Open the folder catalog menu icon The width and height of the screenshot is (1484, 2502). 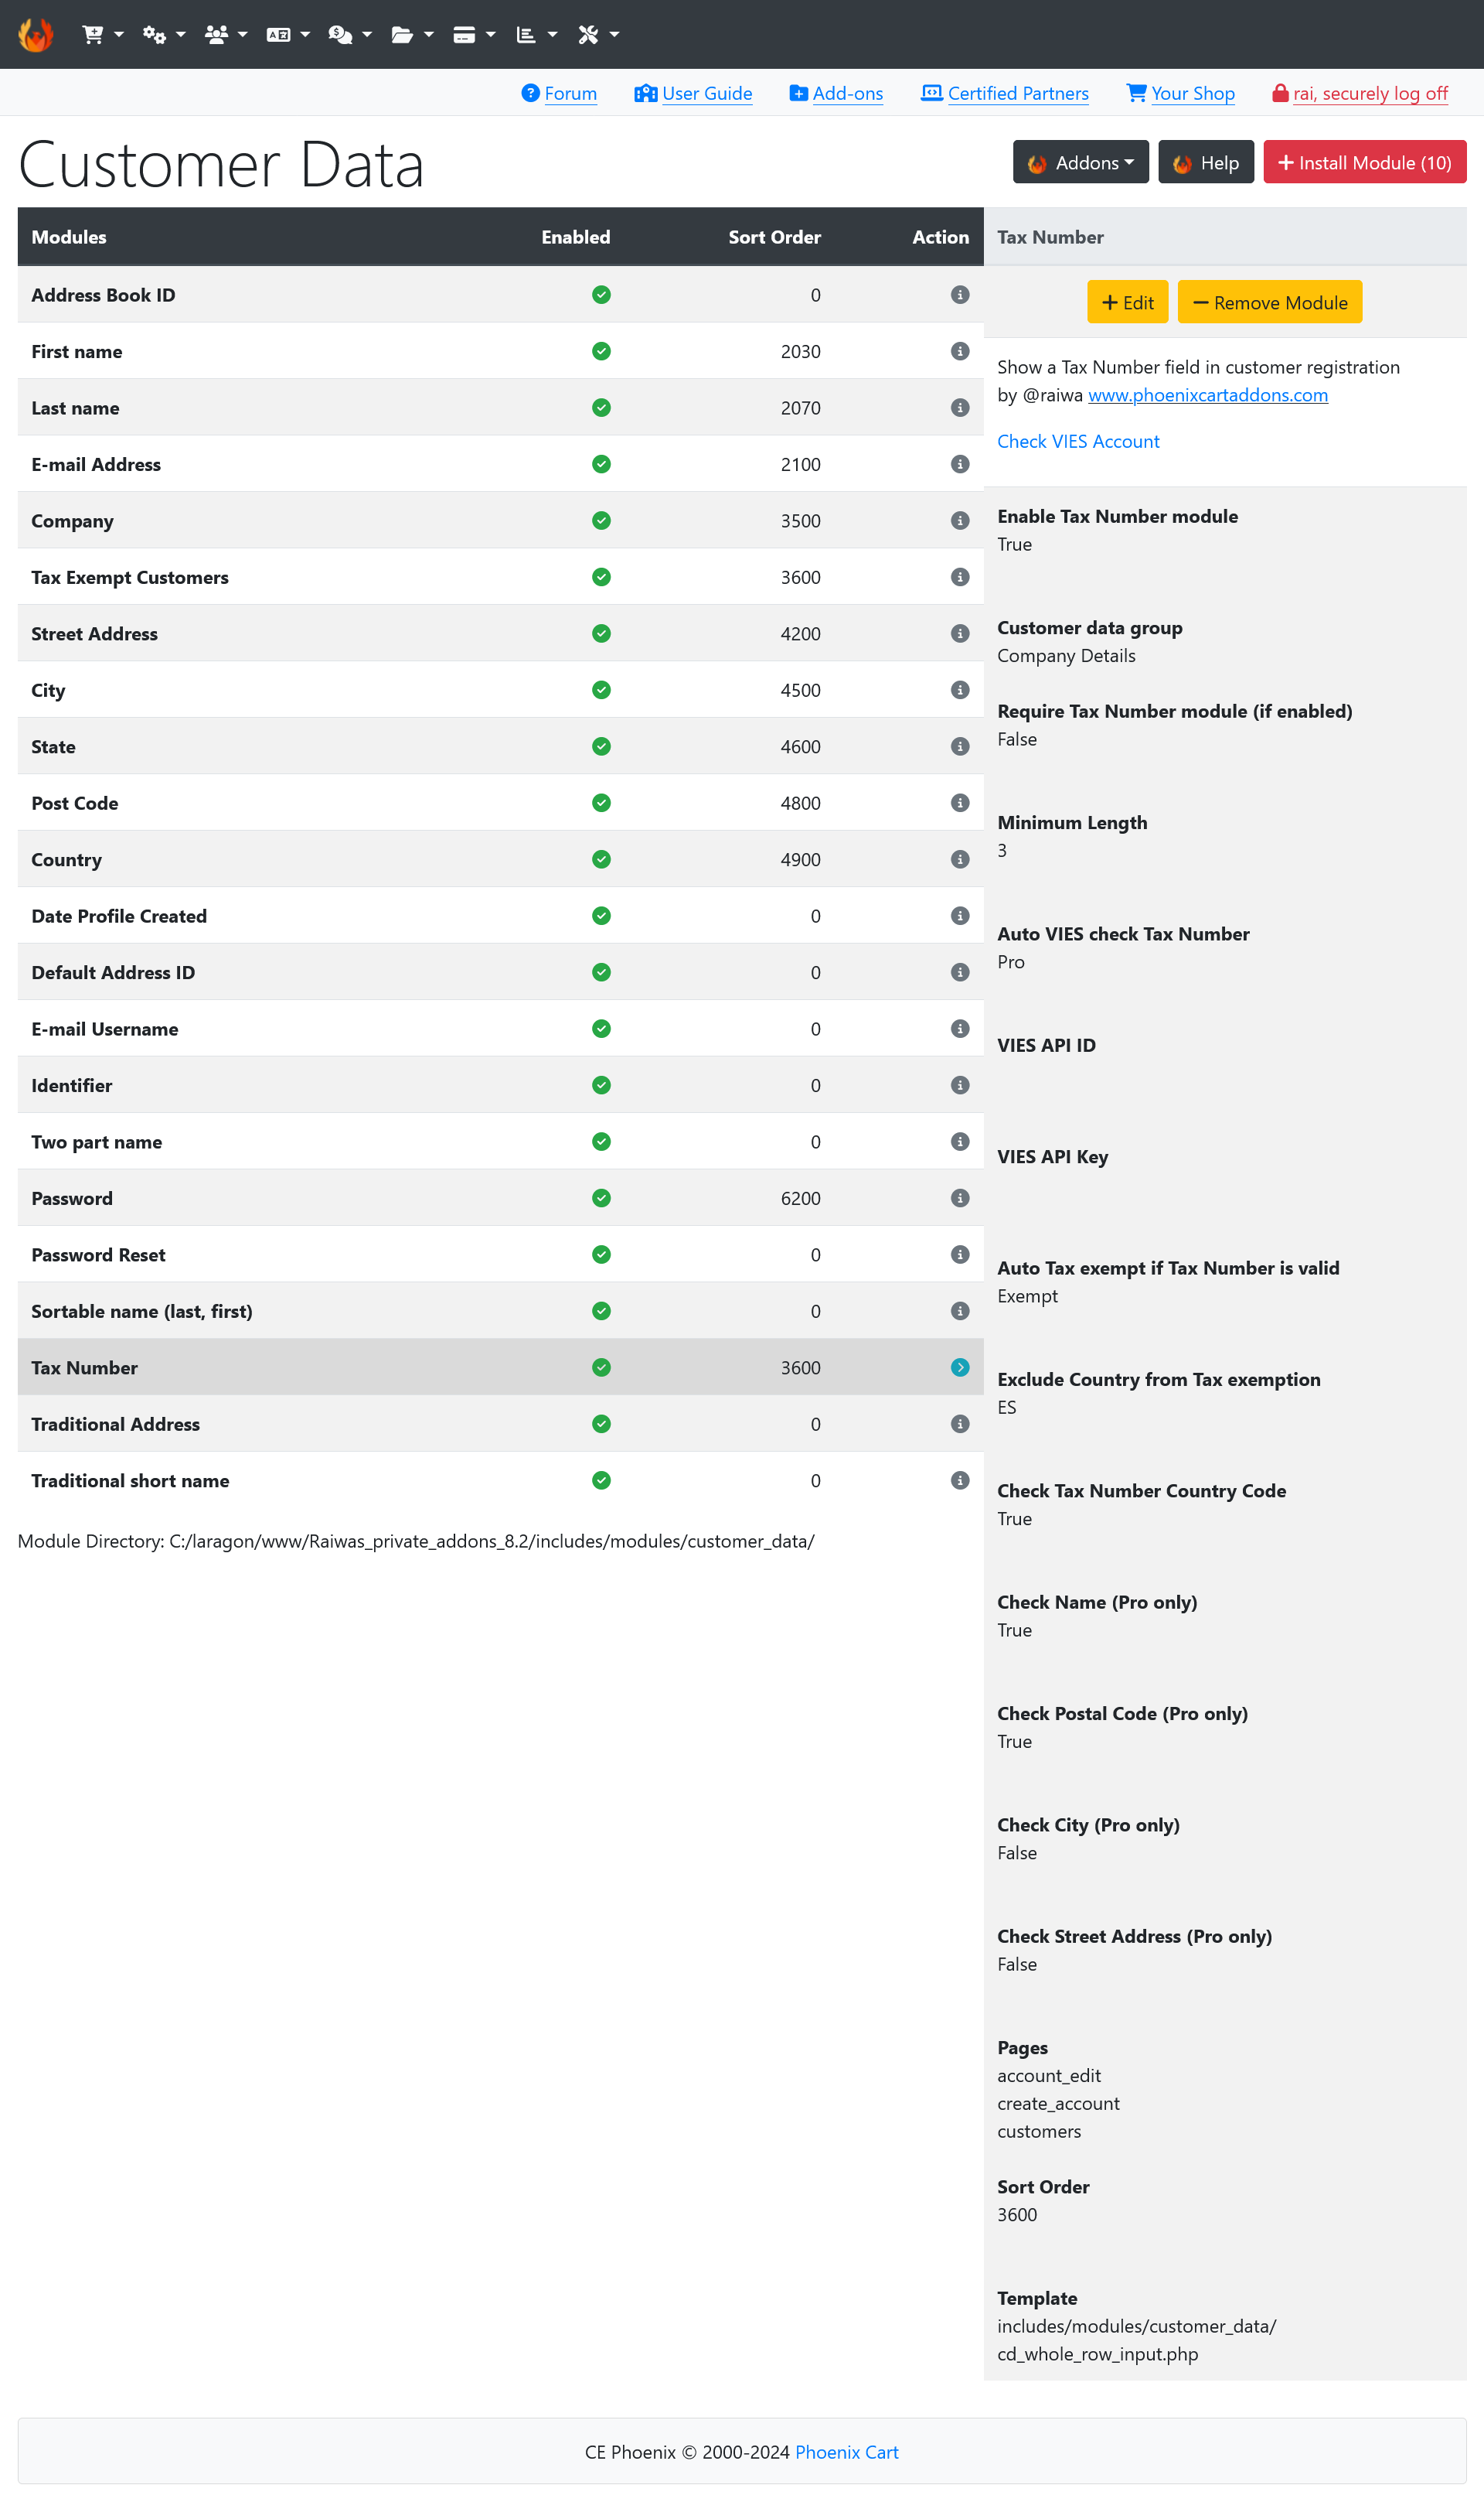coord(402,34)
